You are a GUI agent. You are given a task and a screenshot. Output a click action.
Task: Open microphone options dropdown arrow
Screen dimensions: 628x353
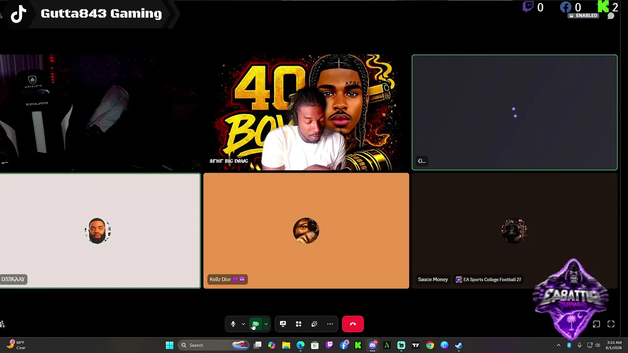(x=243, y=324)
